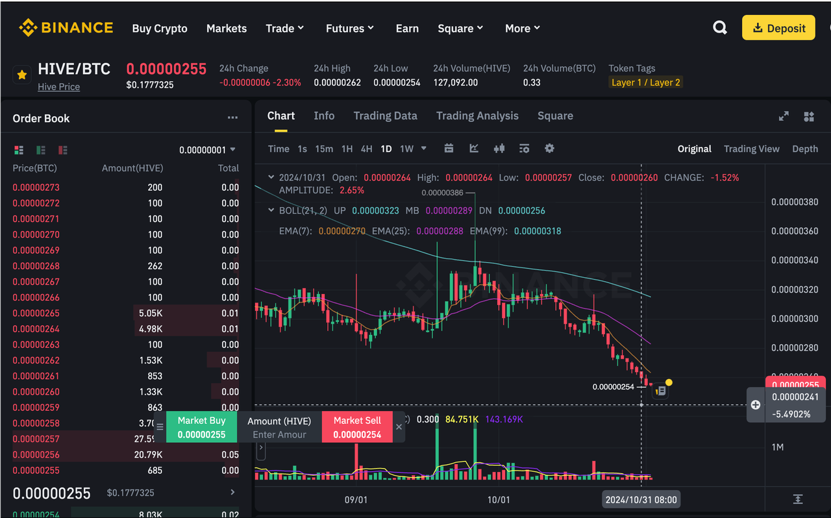The width and height of the screenshot is (831, 518).
Task: Select the 1D interval
Action: click(x=386, y=149)
